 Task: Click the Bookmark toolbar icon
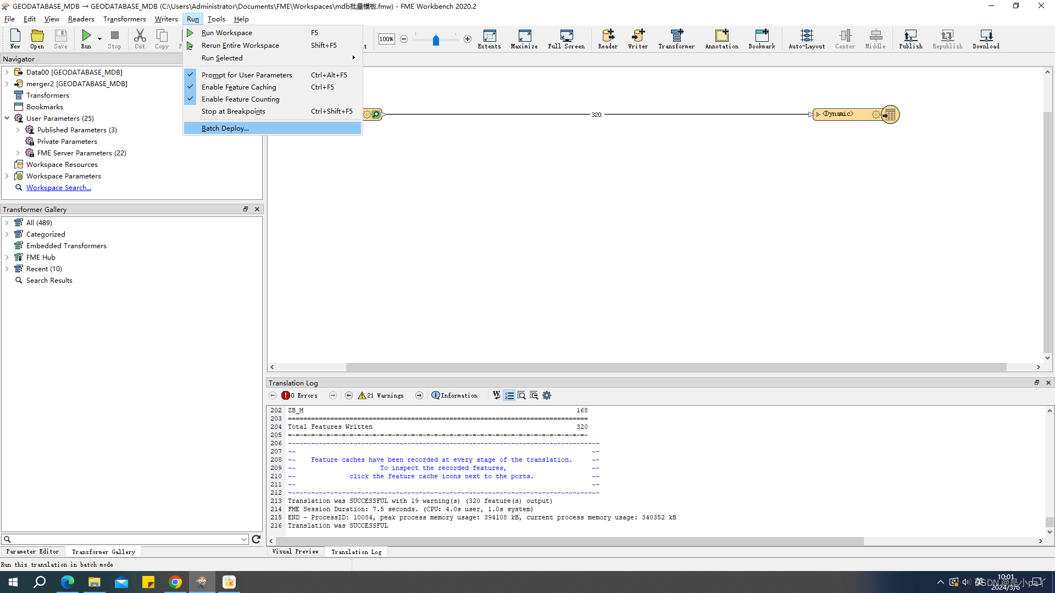tap(761, 38)
